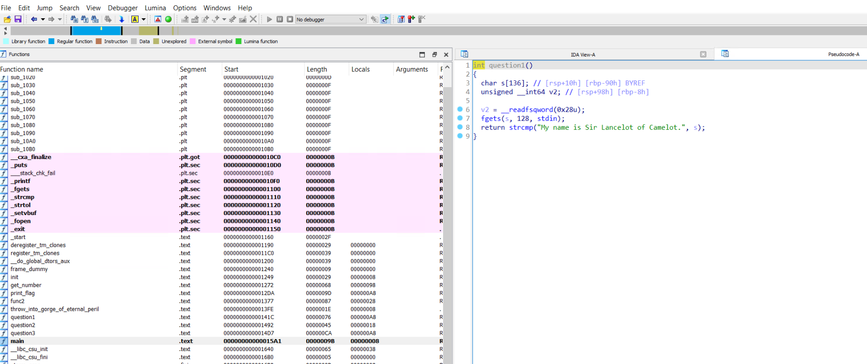Open the Jump menu
Viewport: 867px width, 364px height.
pyautogui.click(x=45, y=8)
